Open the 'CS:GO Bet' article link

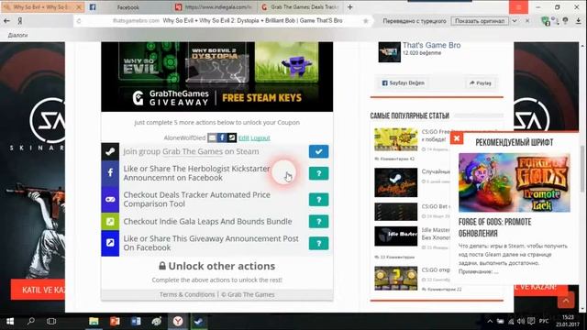[x=436, y=206]
